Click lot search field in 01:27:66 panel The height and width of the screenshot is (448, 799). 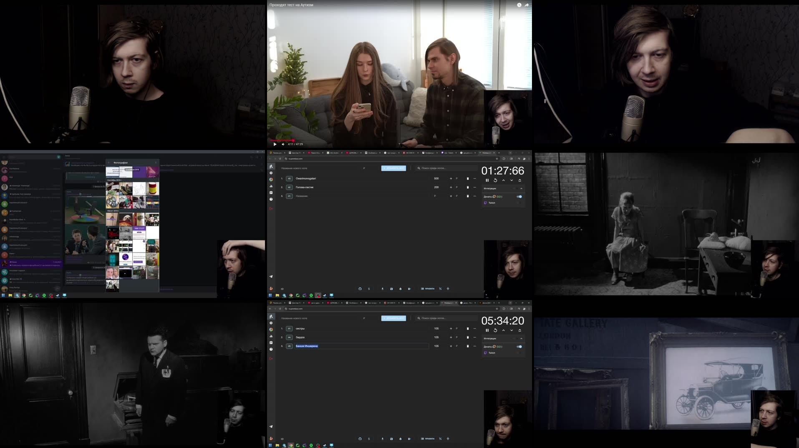[x=446, y=168]
